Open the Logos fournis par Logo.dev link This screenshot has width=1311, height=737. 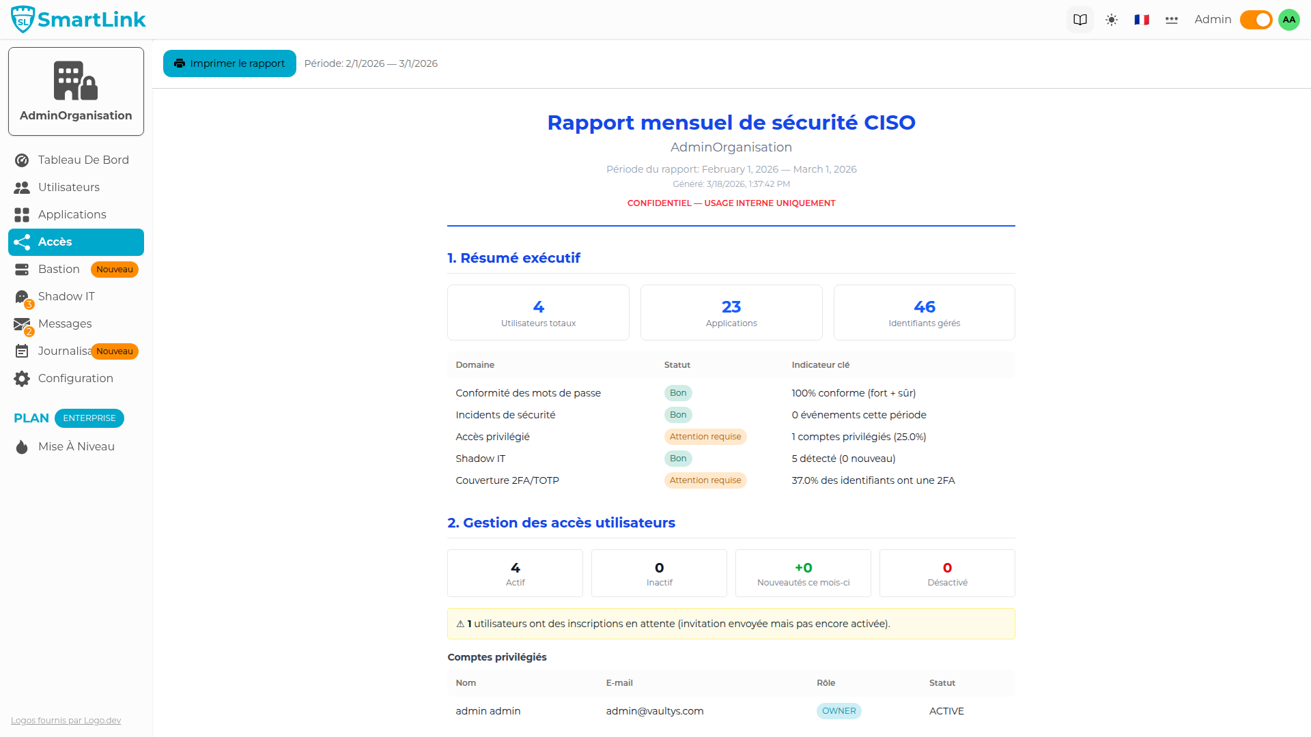tap(65, 720)
